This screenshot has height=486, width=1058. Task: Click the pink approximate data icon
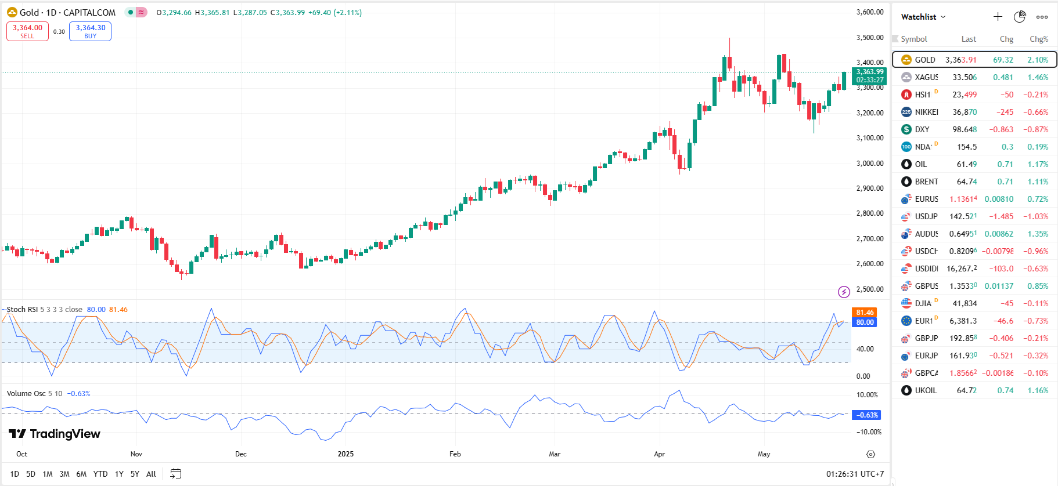coord(142,12)
